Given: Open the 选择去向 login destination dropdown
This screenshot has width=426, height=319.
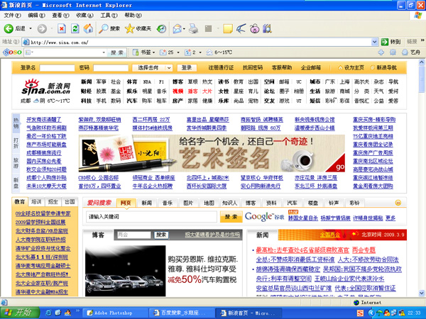Looking at the screenshot, I should tap(153, 67).
